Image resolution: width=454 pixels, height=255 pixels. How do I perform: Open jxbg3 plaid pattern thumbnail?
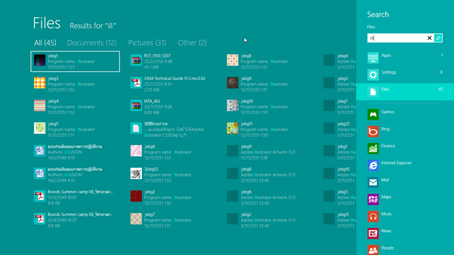39,83
